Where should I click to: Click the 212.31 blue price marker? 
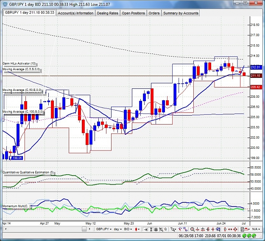coord(256,67)
